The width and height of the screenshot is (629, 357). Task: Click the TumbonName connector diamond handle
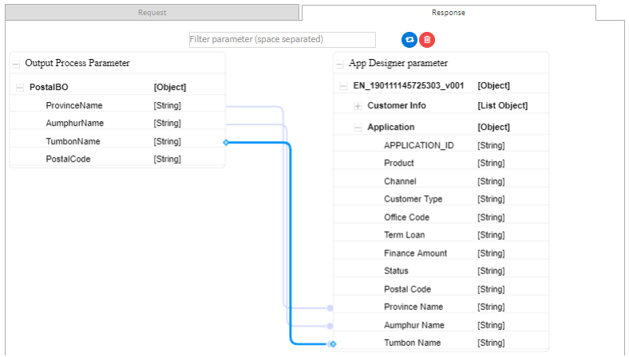[226, 142]
